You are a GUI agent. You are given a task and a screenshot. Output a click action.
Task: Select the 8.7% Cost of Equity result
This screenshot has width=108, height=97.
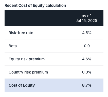[87, 85]
